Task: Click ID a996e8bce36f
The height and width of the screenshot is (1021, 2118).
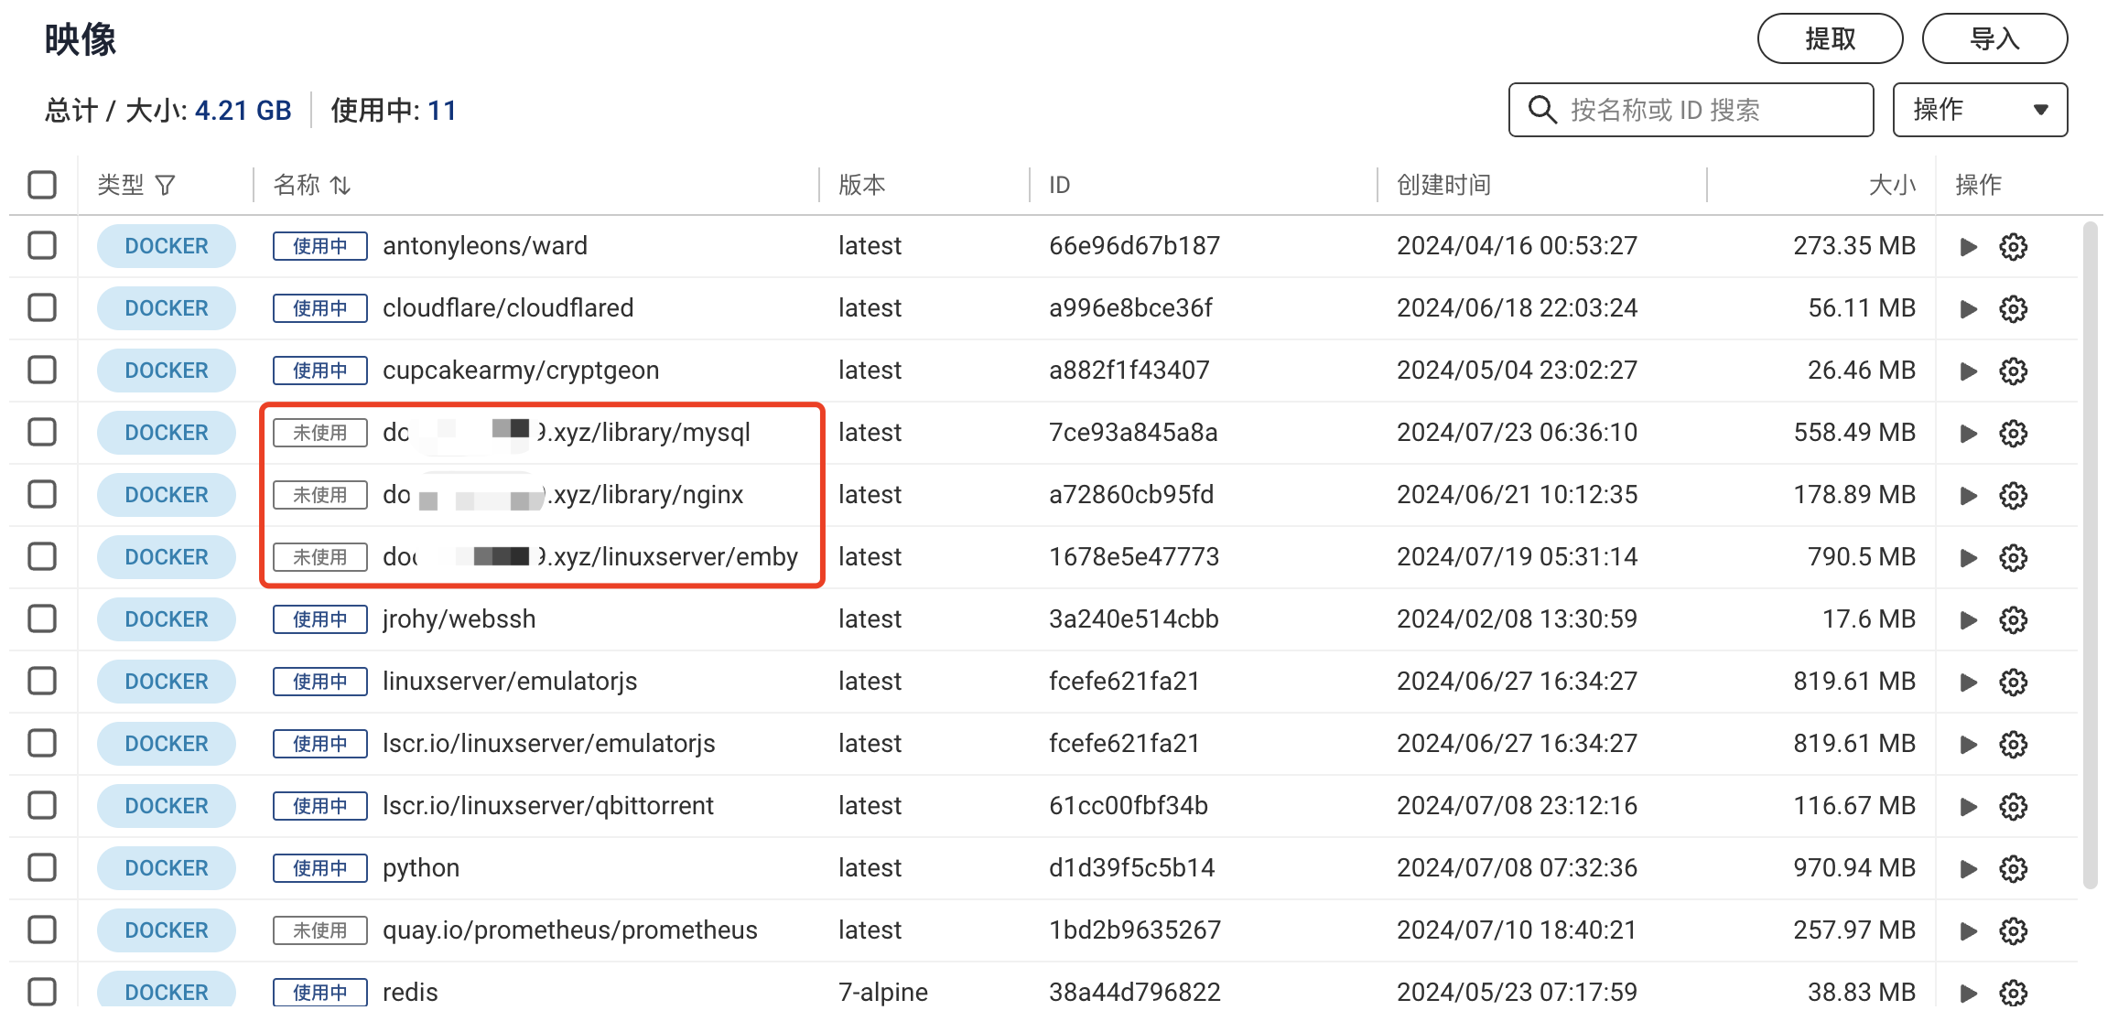Action: 1130,308
